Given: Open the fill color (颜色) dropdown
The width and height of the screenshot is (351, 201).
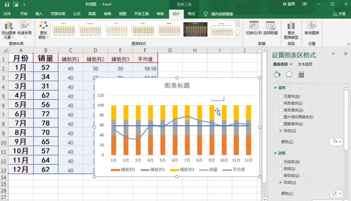Looking at the screenshot, I should 336,142.
